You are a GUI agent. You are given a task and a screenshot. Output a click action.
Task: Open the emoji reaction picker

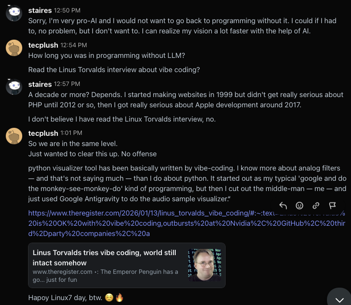coord(299,205)
